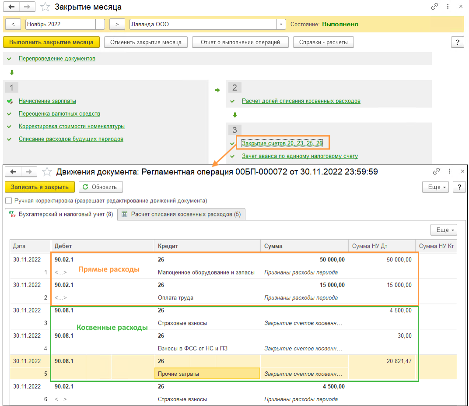469x406 pixels.
Task: Star the Движения документа window as favorite
Action: (47, 172)
